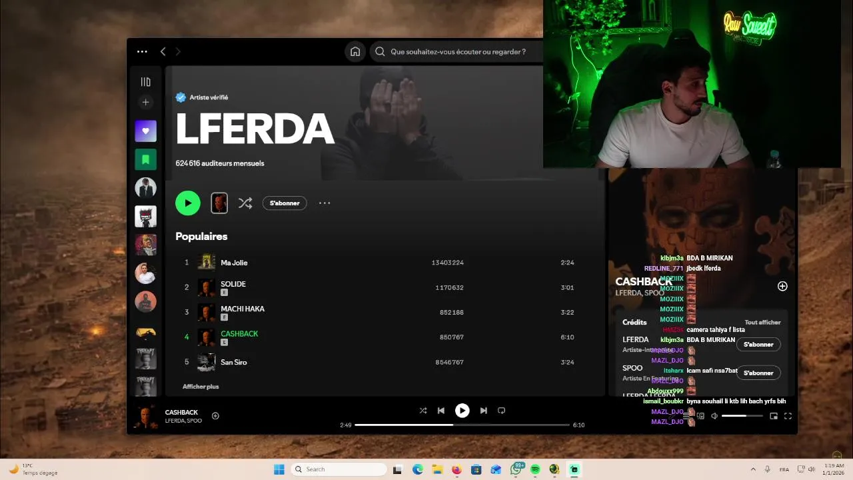The width and height of the screenshot is (853, 480).
Task: Expand the list with Afficher plus
Action: 201,387
